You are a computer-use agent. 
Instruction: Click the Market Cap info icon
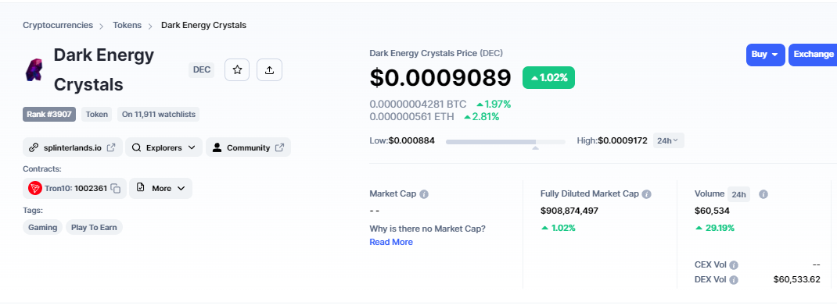[x=424, y=194]
